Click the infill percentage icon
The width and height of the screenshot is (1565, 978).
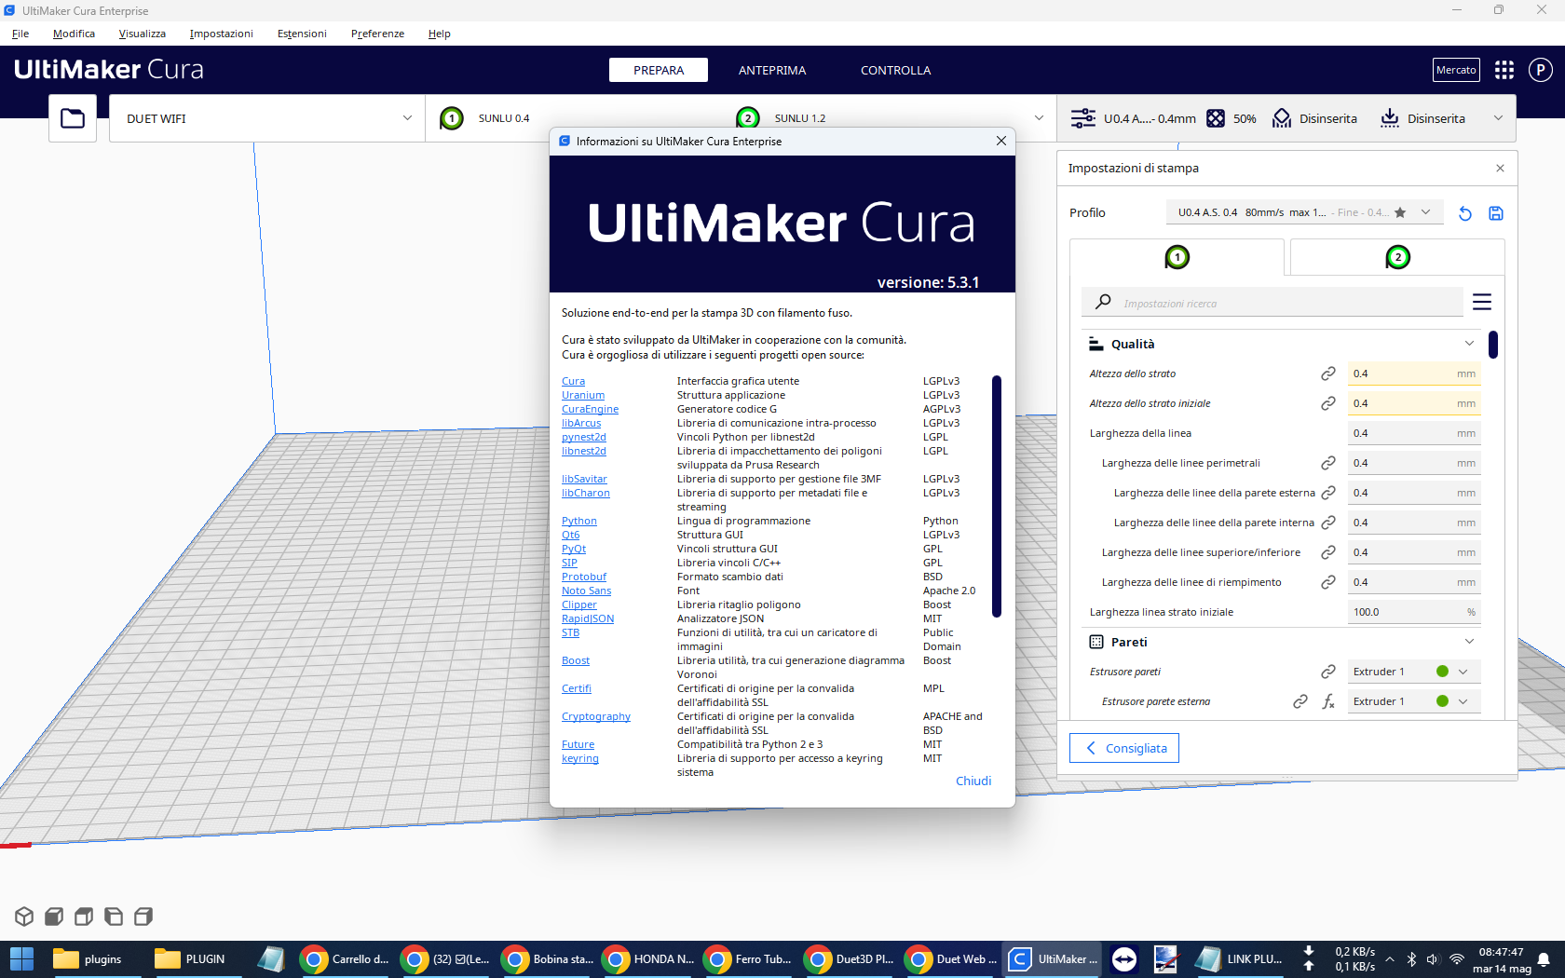coord(1216,118)
